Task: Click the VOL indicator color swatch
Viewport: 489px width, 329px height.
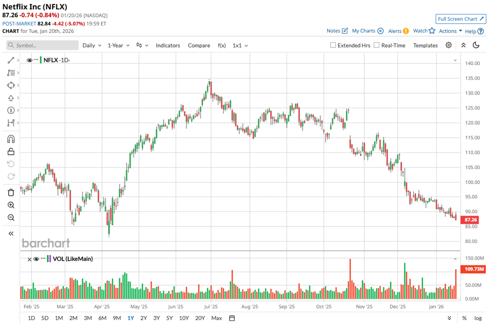Action: click(49, 259)
